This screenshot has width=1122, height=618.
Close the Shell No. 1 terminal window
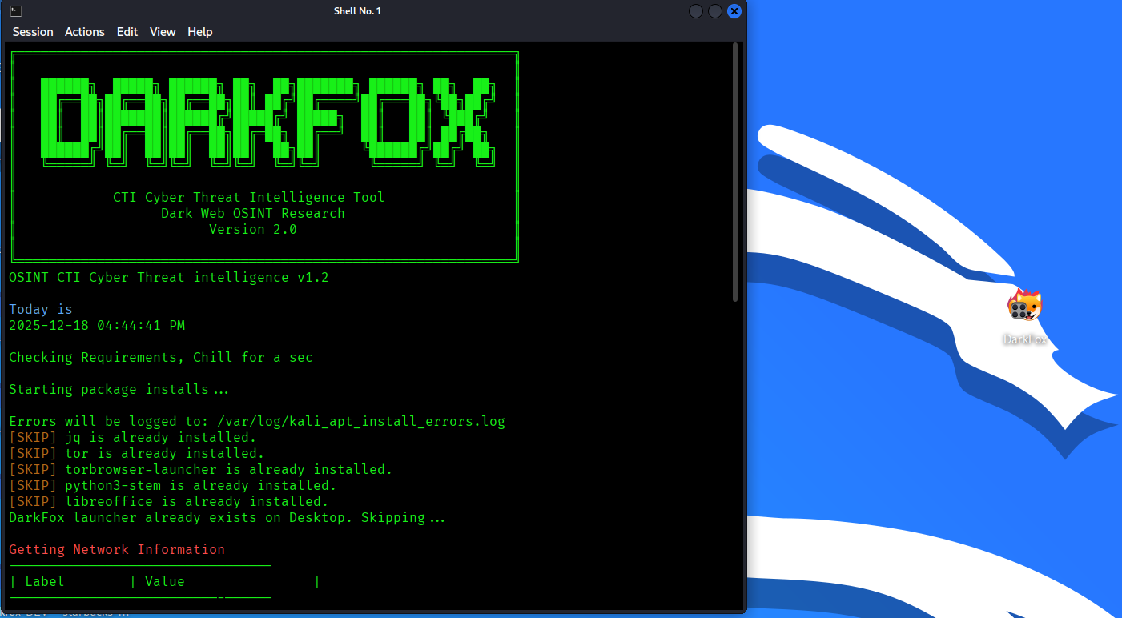coord(734,11)
